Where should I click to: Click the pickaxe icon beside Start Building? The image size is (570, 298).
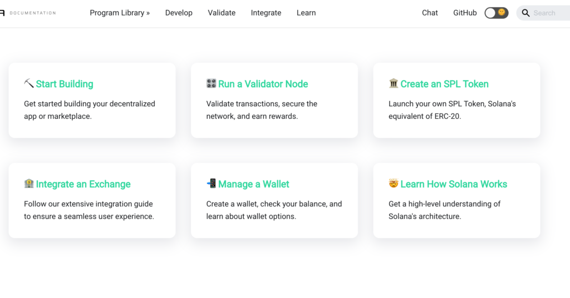29,83
